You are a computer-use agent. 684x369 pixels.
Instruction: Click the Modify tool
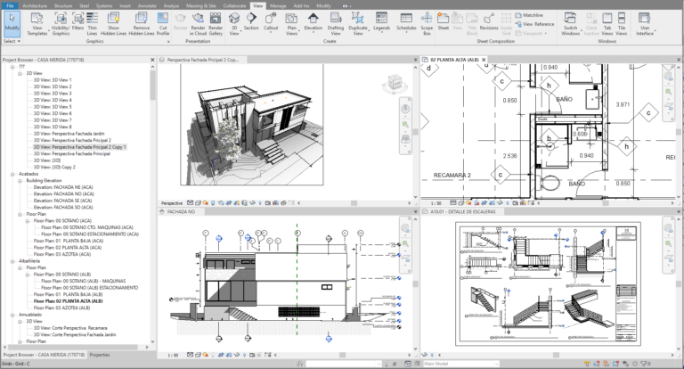click(x=12, y=22)
